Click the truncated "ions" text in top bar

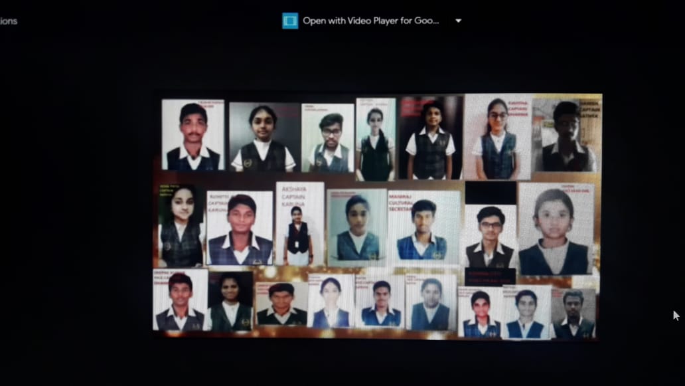(9, 21)
